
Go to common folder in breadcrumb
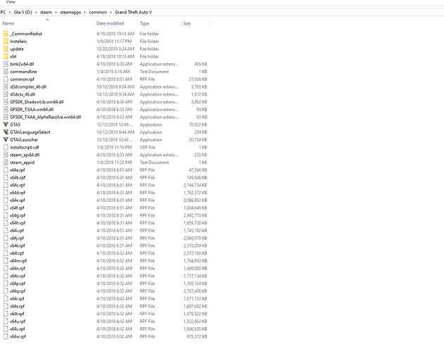pos(98,13)
